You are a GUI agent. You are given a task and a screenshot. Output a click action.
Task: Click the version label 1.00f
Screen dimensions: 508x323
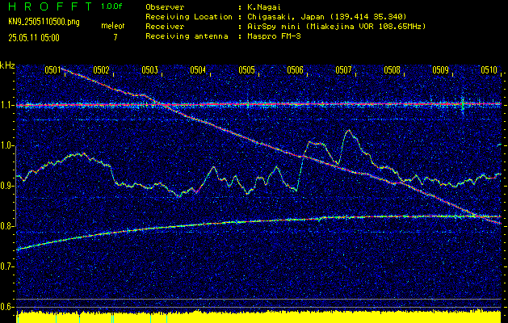coord(111,6)
